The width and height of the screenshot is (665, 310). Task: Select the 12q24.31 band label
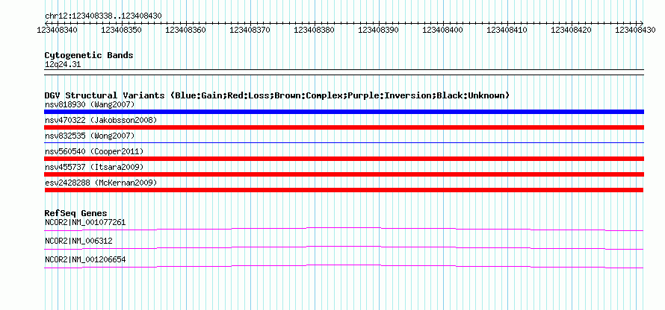pos(62,65)
